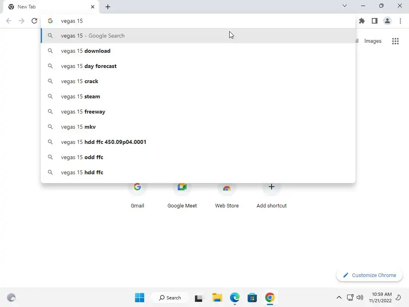
Task: Open the tab search chevron
Action: [x=345, y=6]
